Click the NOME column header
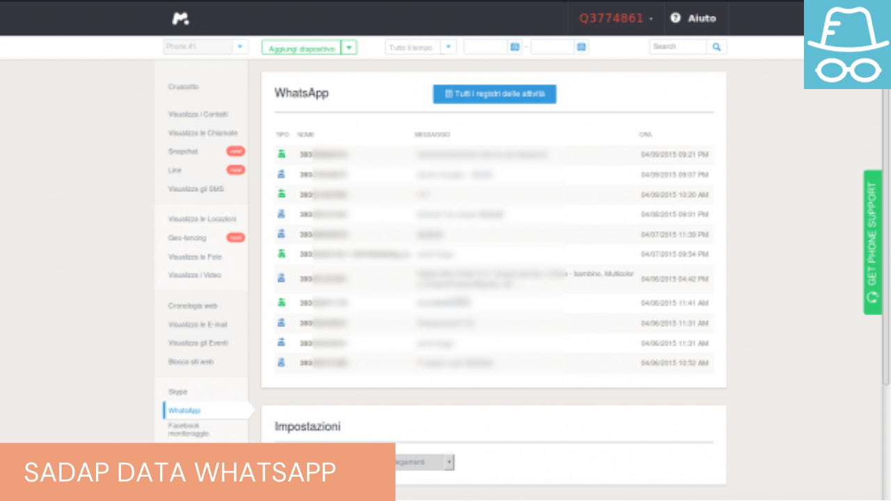Viewport: 891px width, 501px height. [x=306, y=134]
